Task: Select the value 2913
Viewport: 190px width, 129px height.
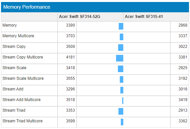Action: click(x=183, y=110)
